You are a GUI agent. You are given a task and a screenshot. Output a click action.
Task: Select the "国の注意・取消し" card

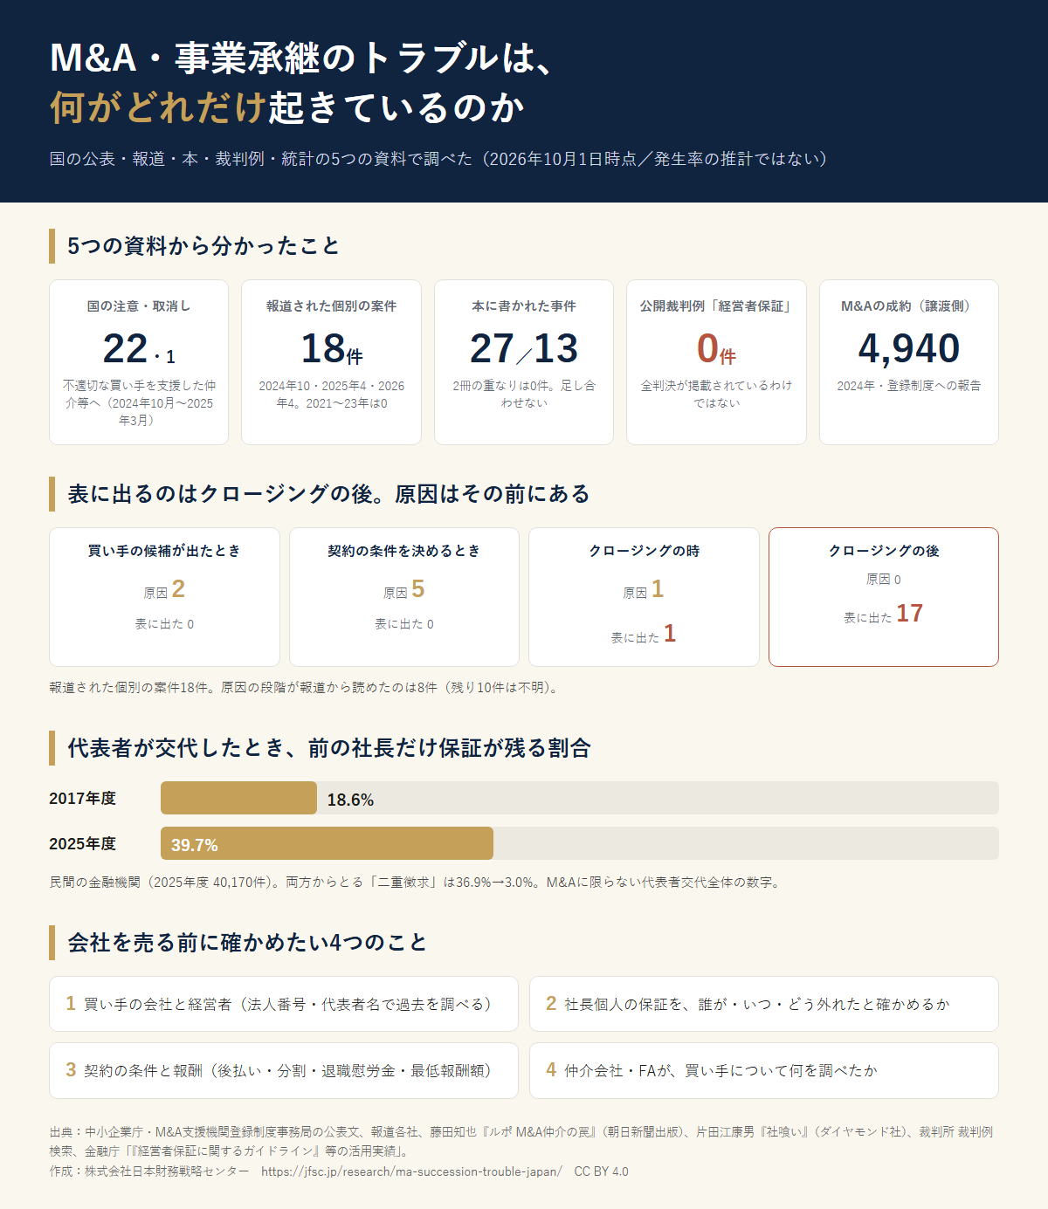[x=139, y=362]
